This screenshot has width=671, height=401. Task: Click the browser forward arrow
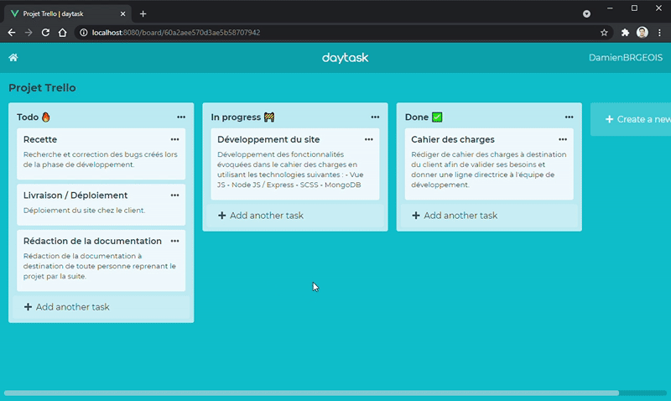tap(29, 33)
